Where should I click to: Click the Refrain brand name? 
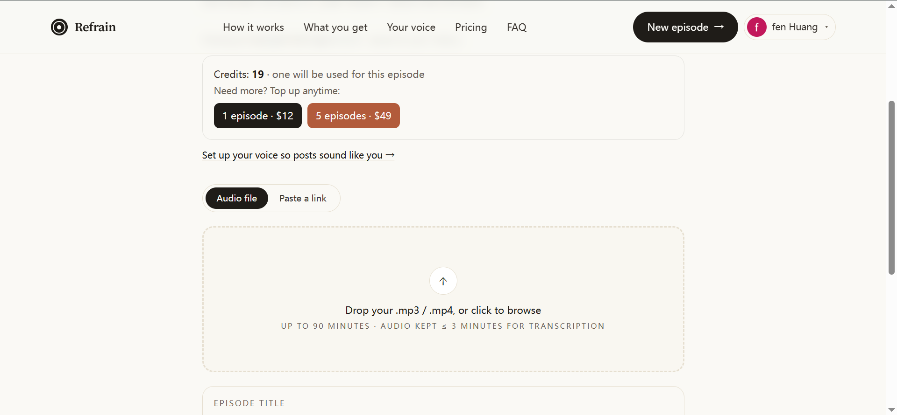coord(95,27)
